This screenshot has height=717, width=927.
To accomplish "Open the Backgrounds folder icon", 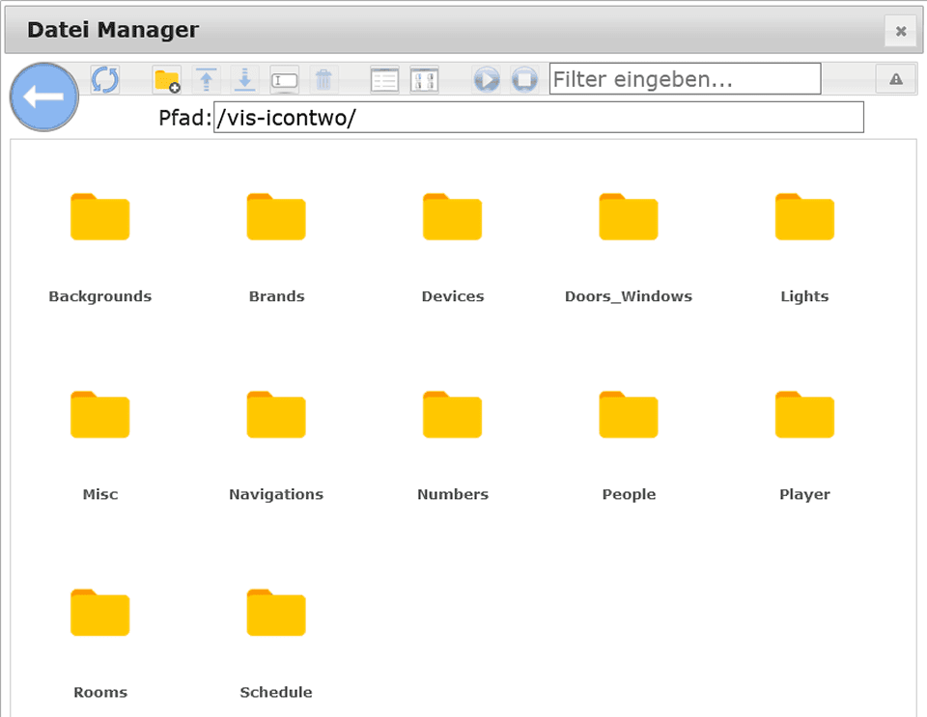I will [x=99, y=217].
